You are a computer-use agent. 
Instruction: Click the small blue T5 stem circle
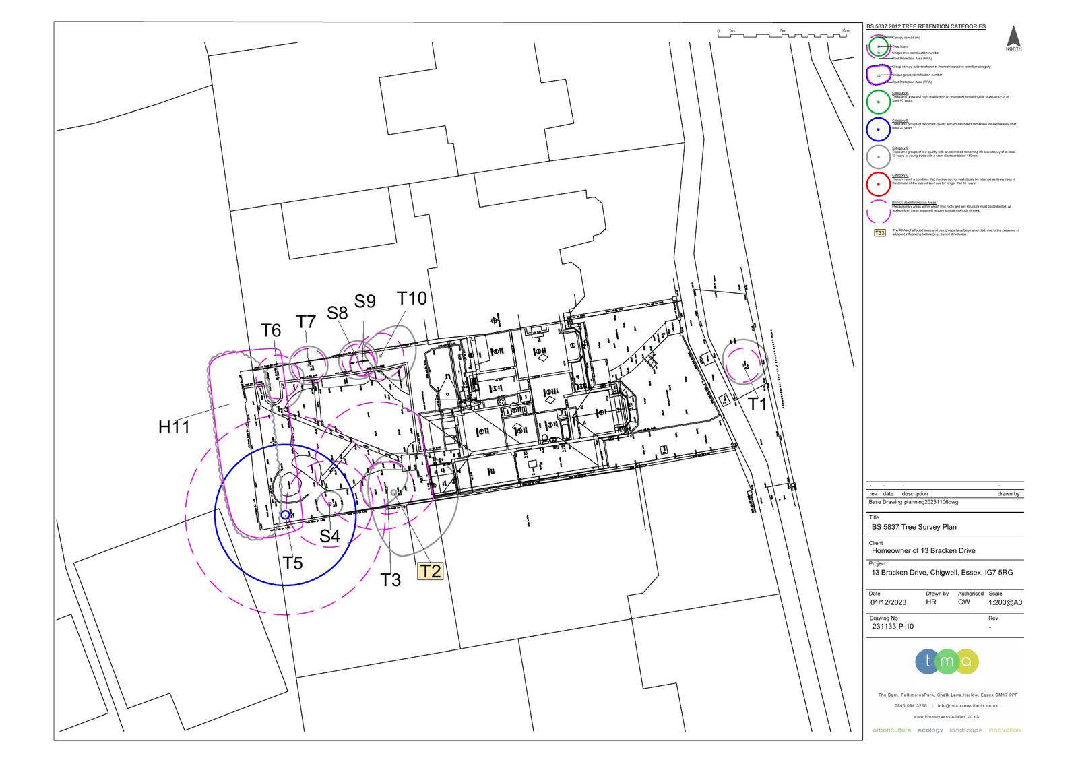285,515
